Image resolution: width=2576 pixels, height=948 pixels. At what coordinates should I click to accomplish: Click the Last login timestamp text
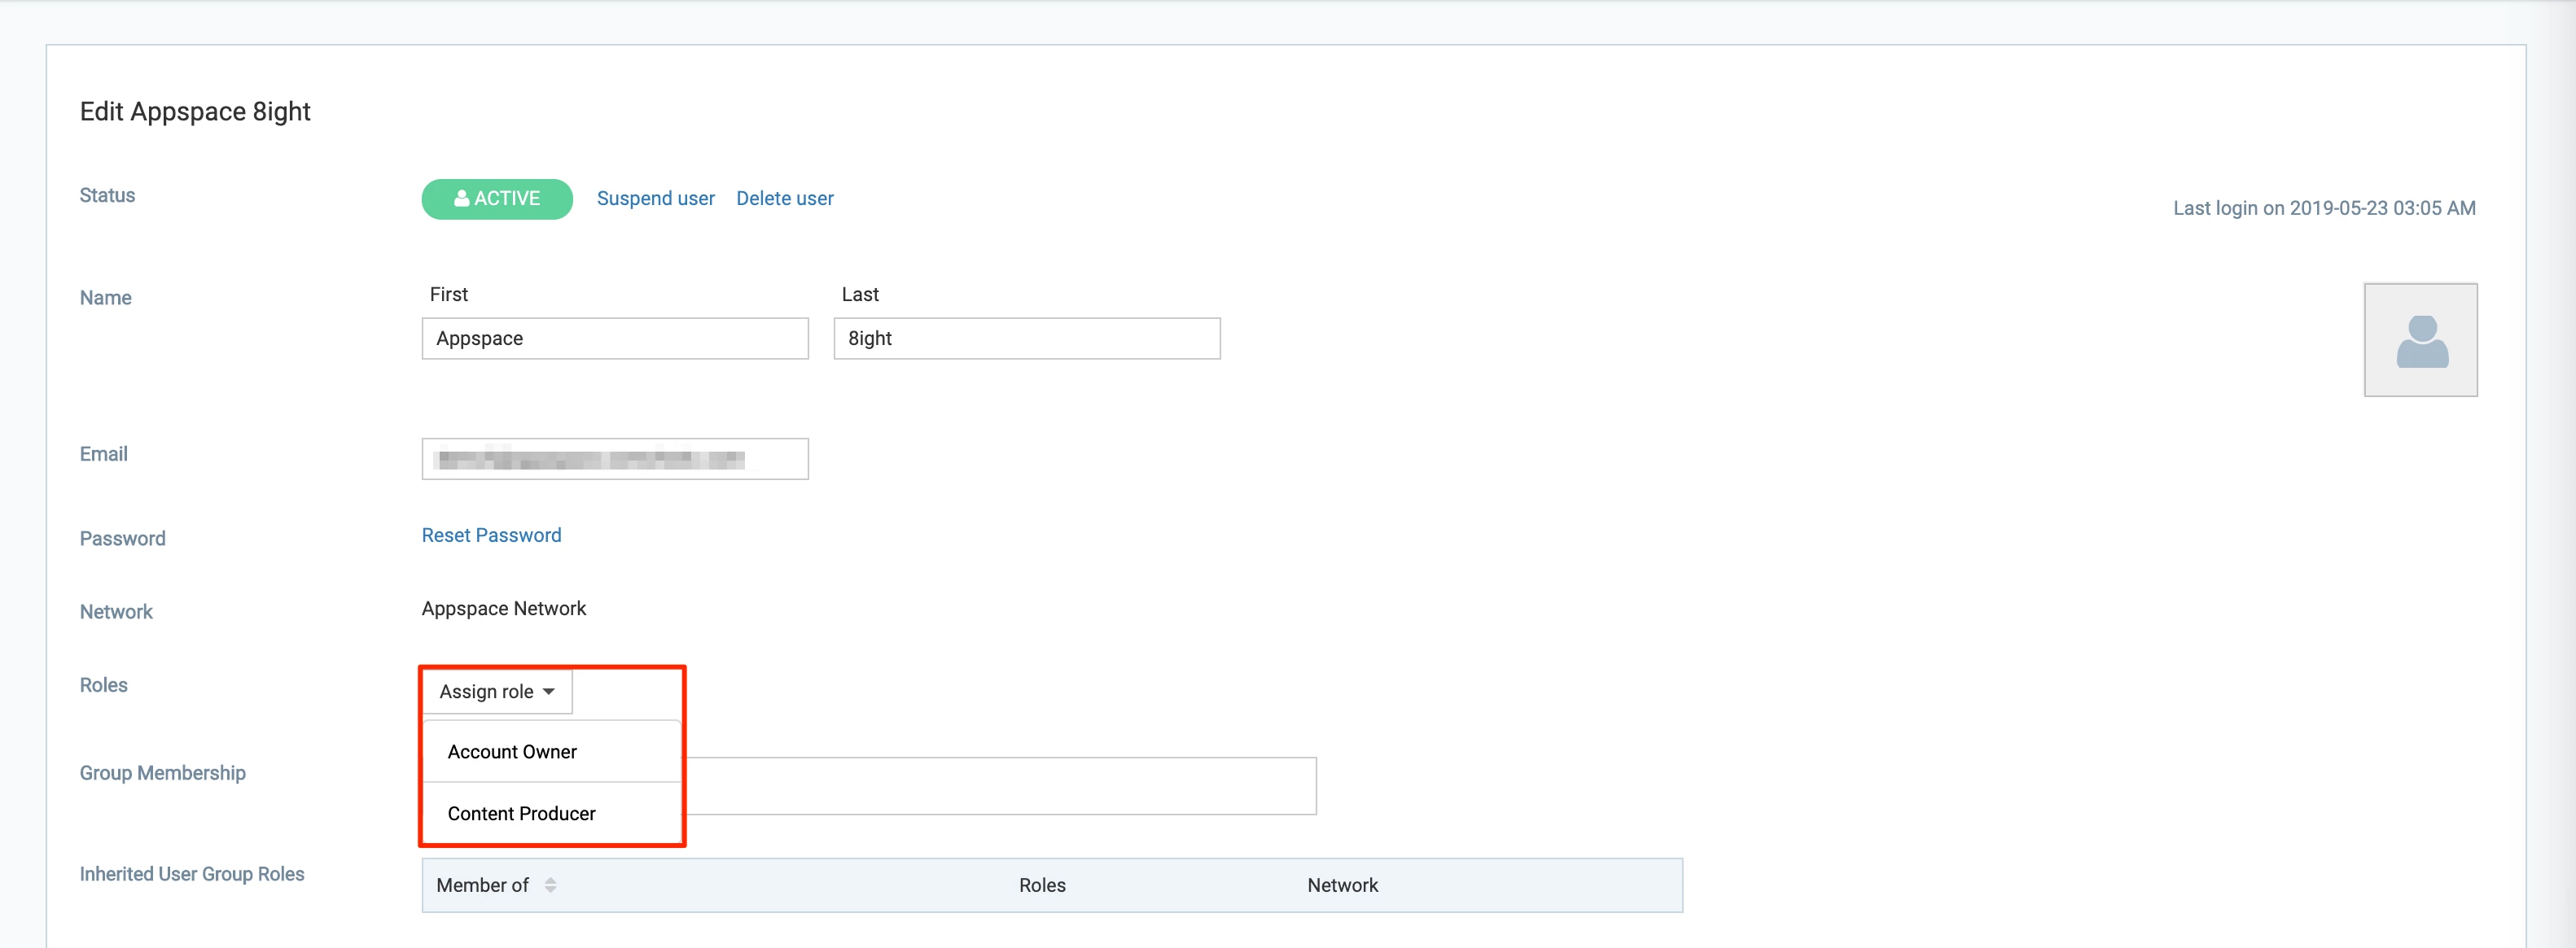[2323, 208]
